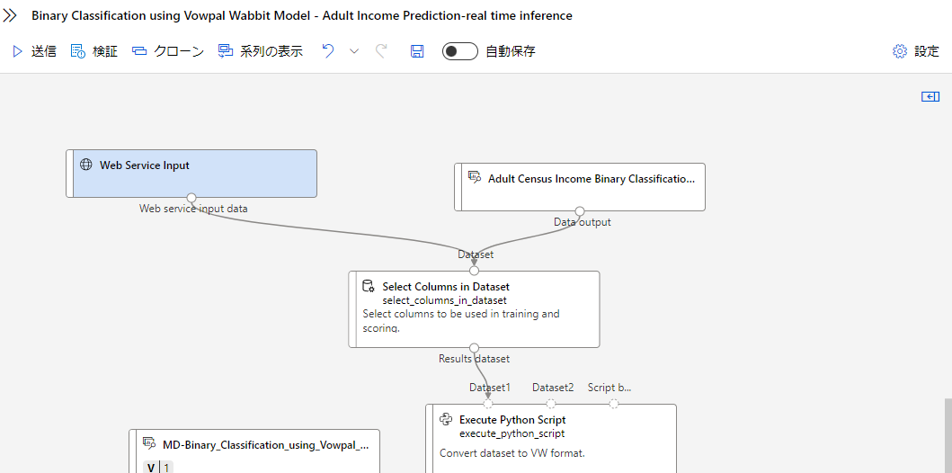Click the redo arrow icon

coord(381,51)
